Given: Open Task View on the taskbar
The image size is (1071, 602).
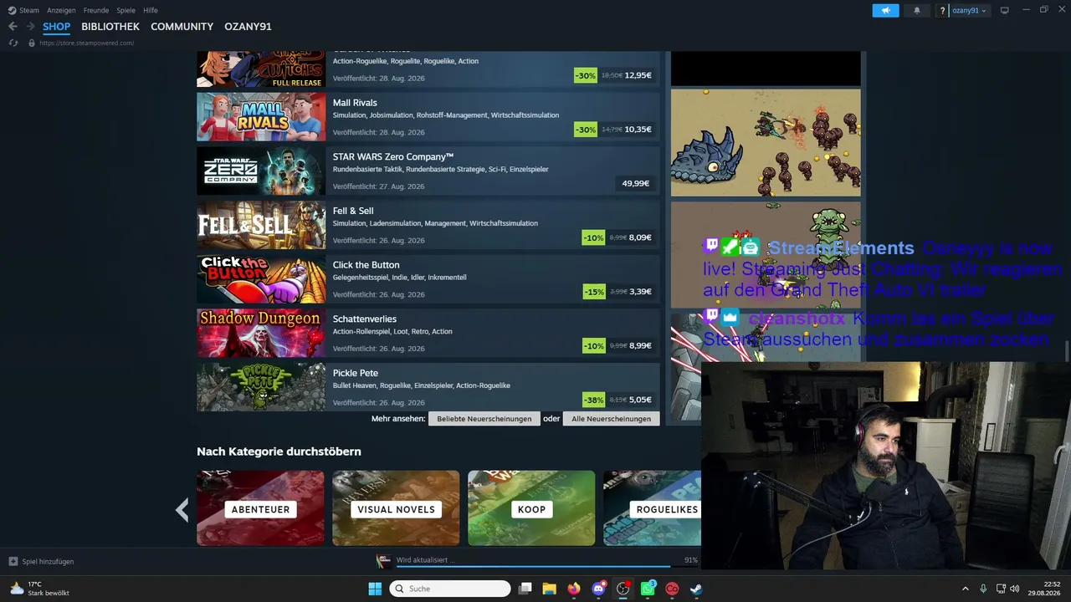Looking at the screenshot, I should coord(525,589).
